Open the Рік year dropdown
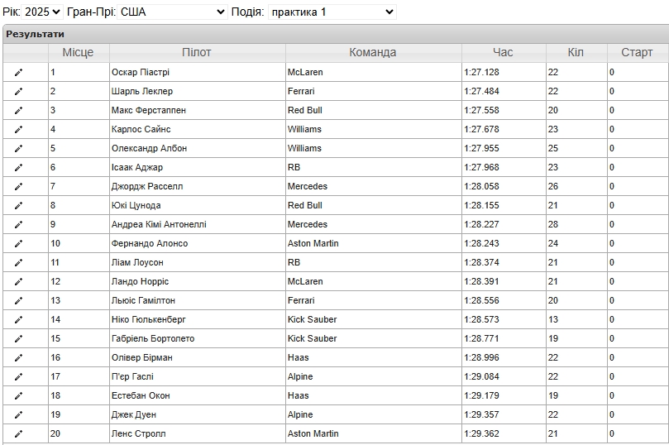The width and height of the screenshot is (669, 445). (42, 12)
